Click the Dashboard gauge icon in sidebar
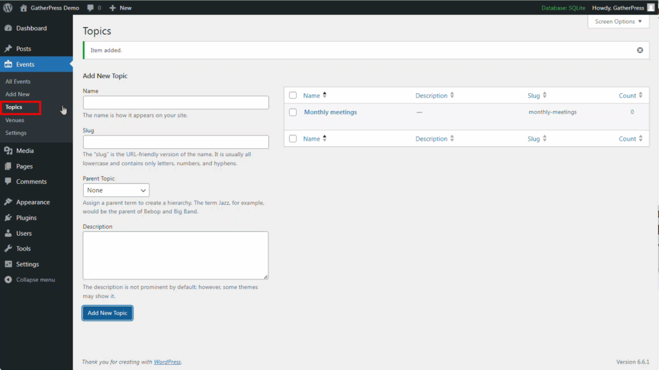 [8, 28]
